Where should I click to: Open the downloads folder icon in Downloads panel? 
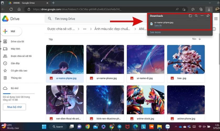(190, 16)
